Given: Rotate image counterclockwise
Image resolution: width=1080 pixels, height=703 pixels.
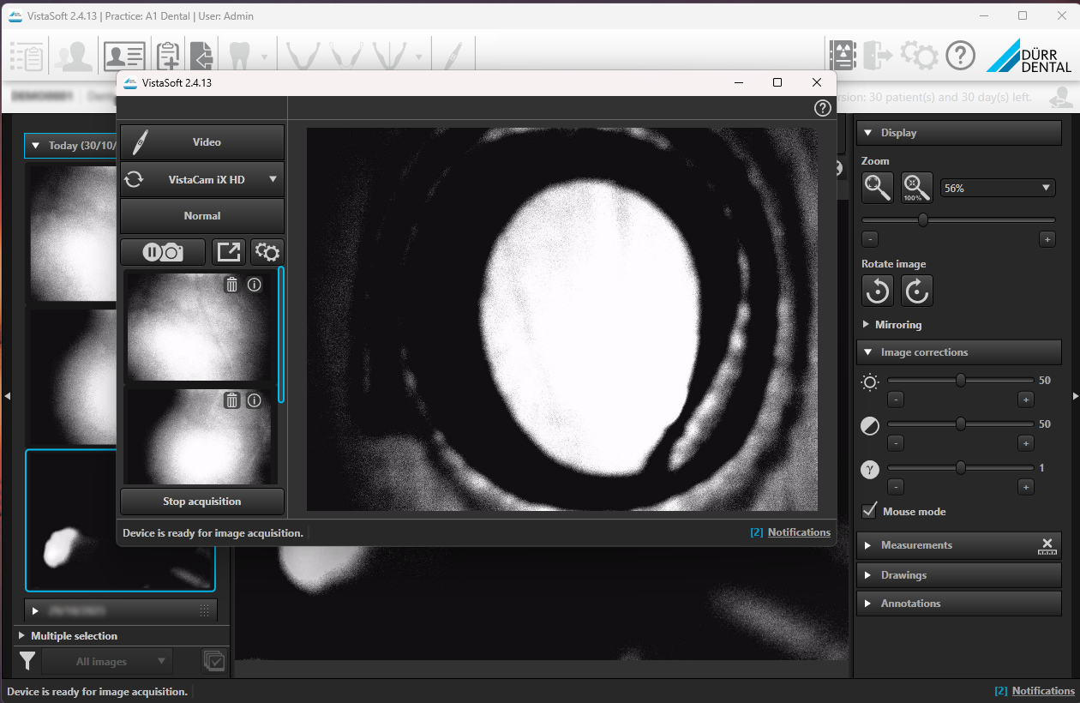Looking at the screenshot, I should click(877, 291).
